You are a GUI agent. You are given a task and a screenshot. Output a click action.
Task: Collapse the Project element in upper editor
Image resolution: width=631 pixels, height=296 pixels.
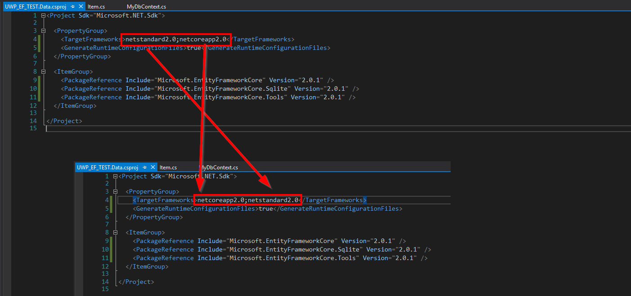click(x=43, y=16)
